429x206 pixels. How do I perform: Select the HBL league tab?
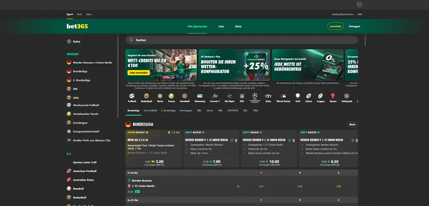(x=220, y=111)
